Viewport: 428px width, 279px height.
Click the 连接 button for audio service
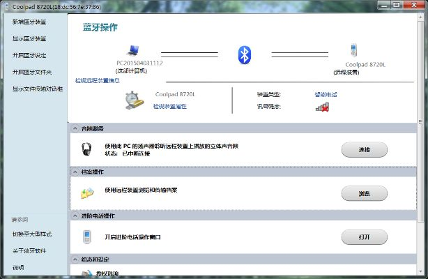pyautogui.click(x=364, y=149)
